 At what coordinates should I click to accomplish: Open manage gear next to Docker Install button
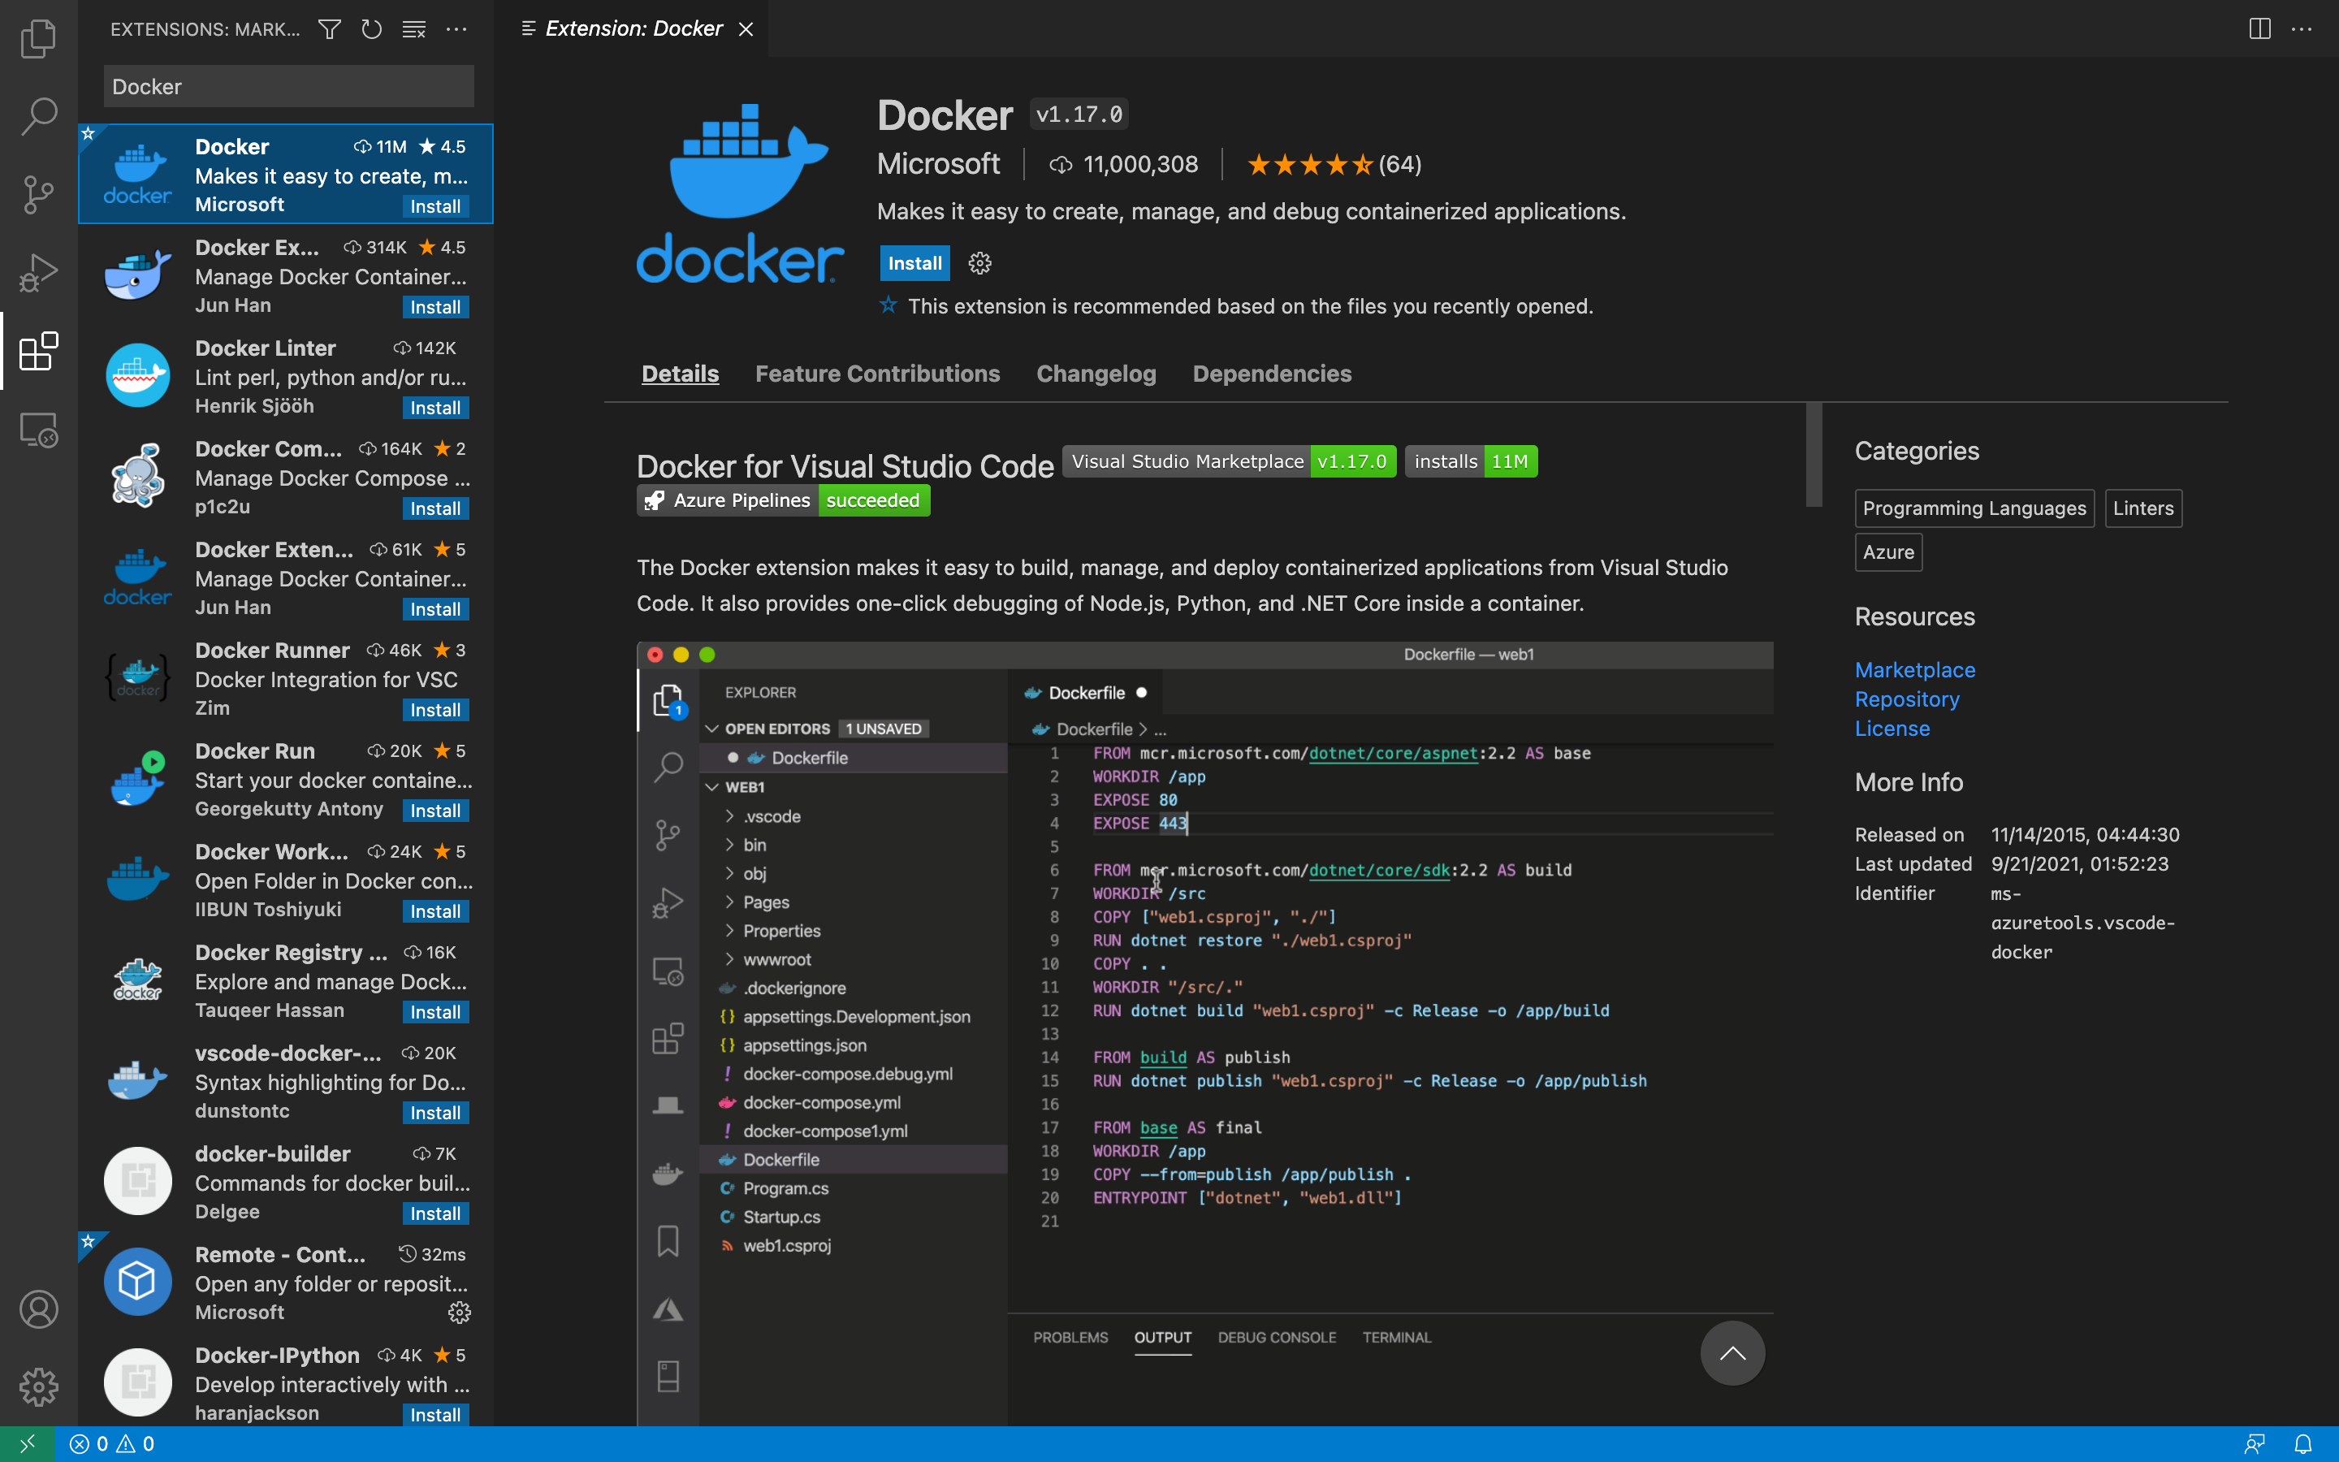[980, 263]
